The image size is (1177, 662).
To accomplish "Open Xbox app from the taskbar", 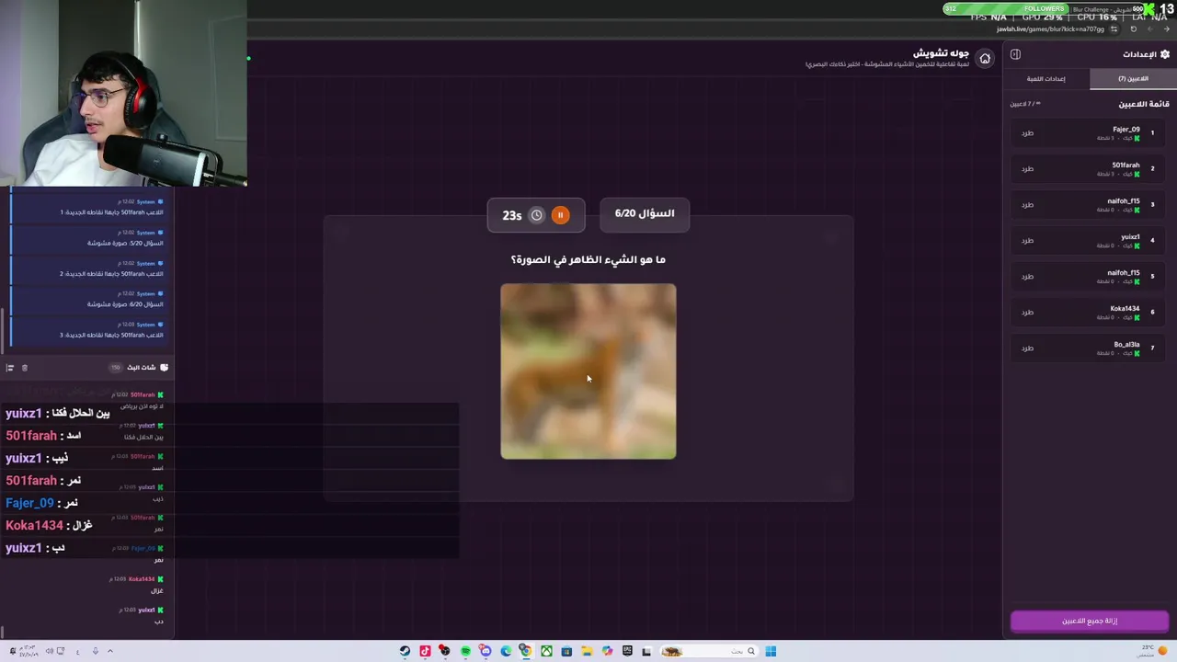I will pyautogui.click(x=546, y=652).
